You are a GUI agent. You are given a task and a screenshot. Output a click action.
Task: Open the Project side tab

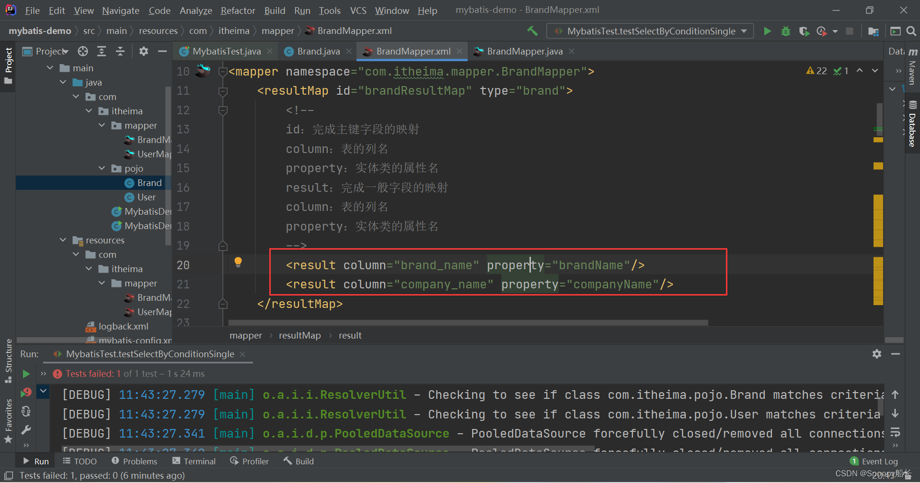click(x=8, y=65)
